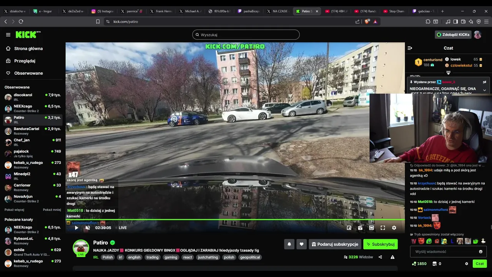
Task: Cast the stream to a device
Action: (360, 228)
